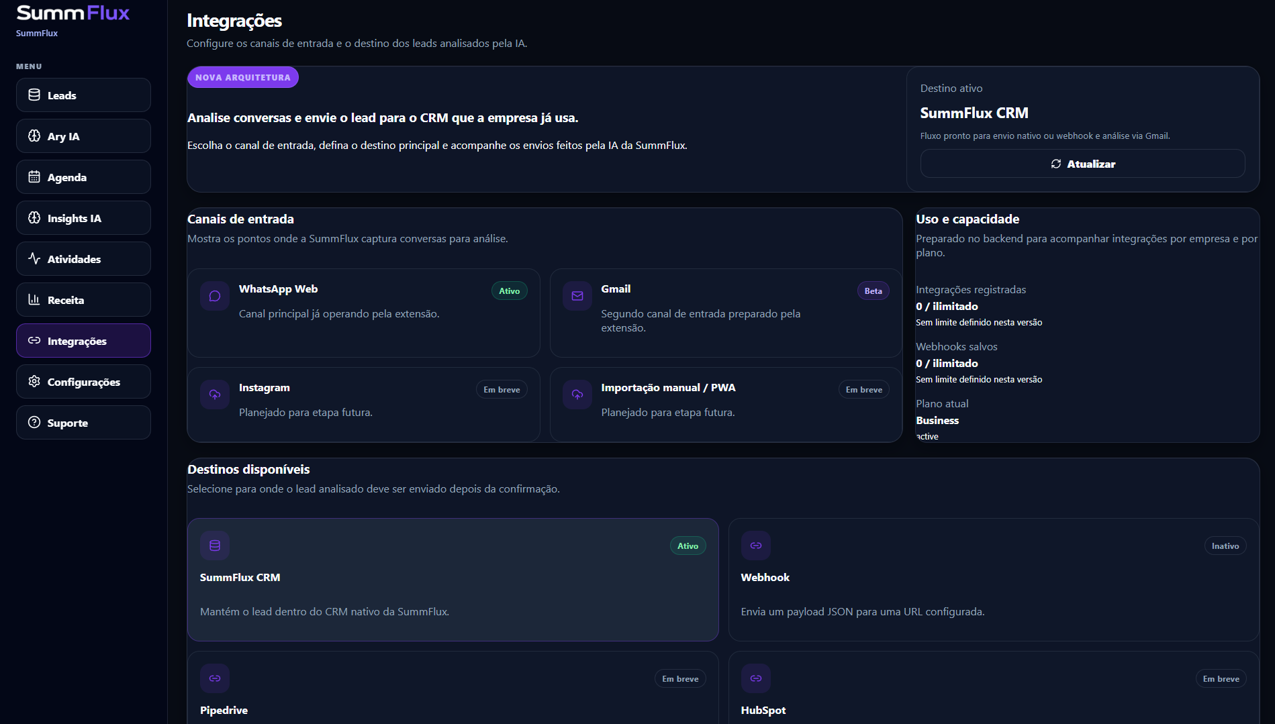The image size is (1275, 724).
Task: Select the Webhook destination card
Action: [x=994, y=580]
